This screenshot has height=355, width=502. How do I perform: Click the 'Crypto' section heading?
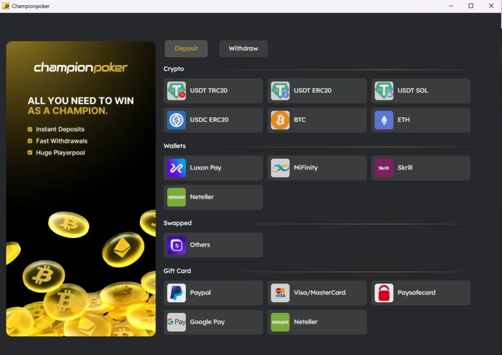tap(174, 69)
